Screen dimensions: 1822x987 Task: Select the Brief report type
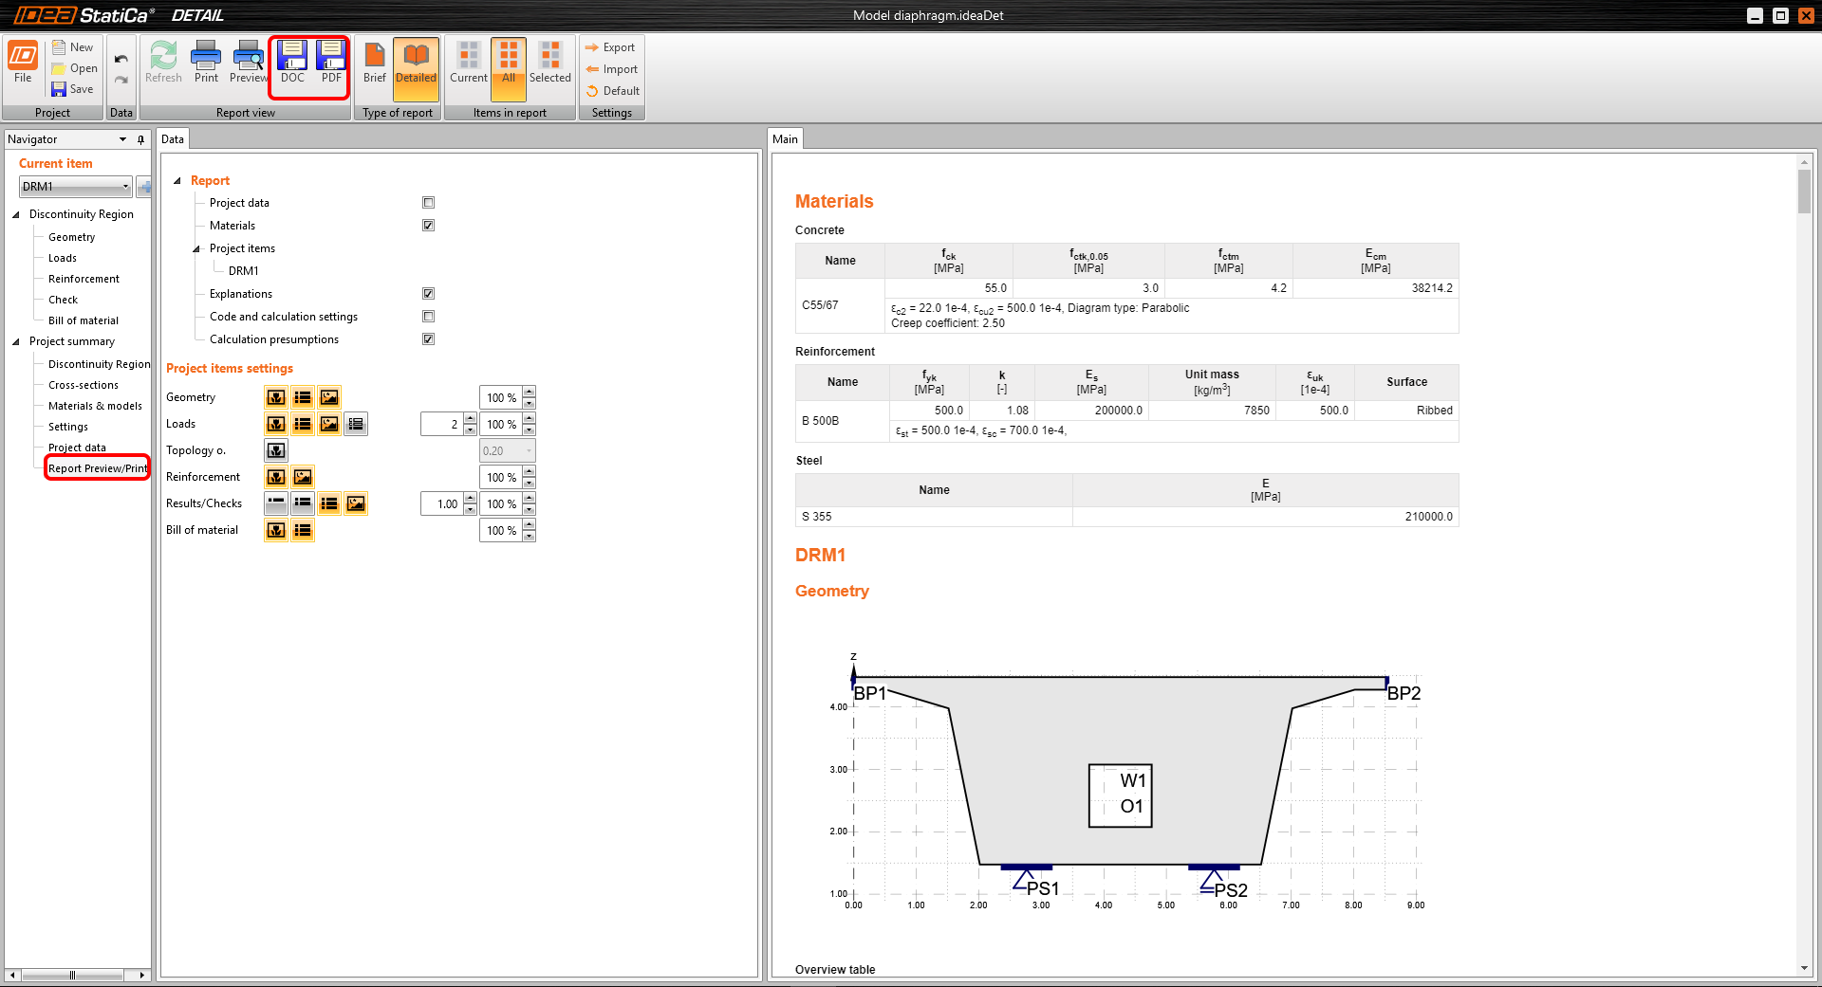375,63
